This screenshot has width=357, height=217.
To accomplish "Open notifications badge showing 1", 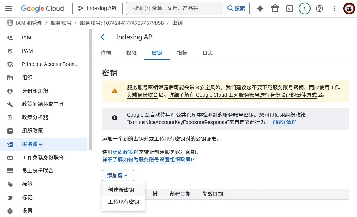I will (305, 9).
